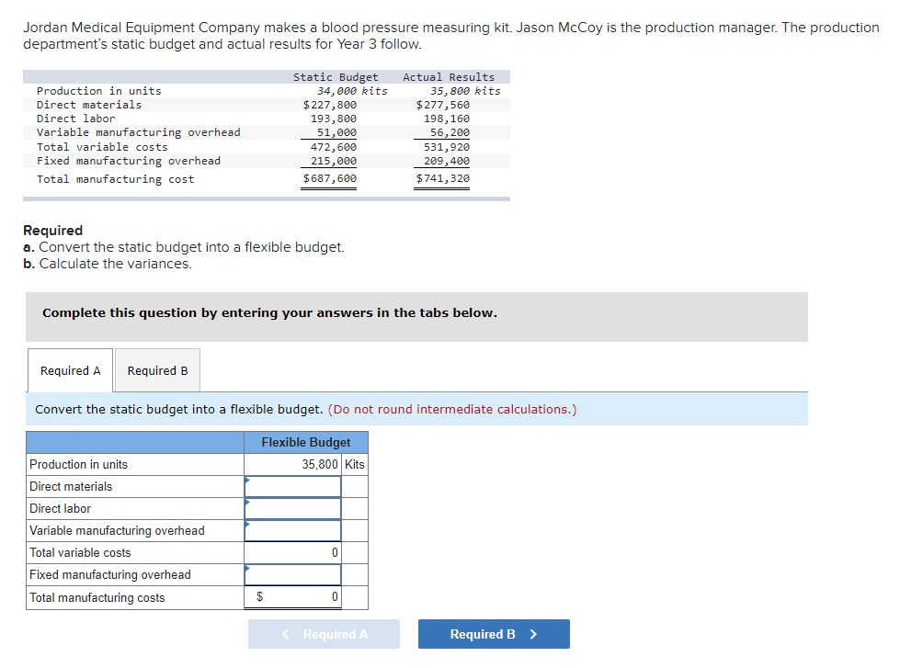Select the 'Total manufacturing costs' row label
The width and height of the screenshot is (900, 668).
[97, 597]
